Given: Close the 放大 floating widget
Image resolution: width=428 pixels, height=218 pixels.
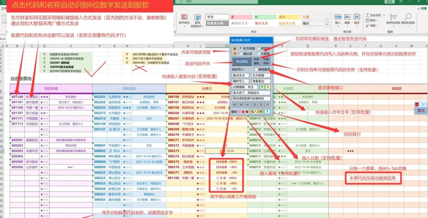Looking at the screenshot, I should (x=423, y=104).
